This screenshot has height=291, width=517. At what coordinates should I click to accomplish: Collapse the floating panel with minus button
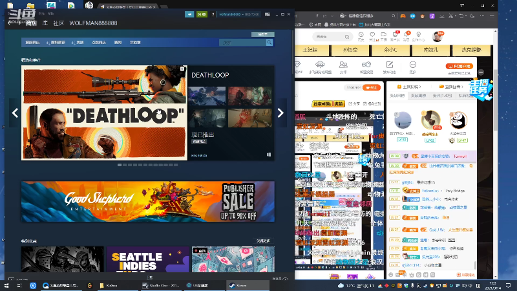(481, 72)
